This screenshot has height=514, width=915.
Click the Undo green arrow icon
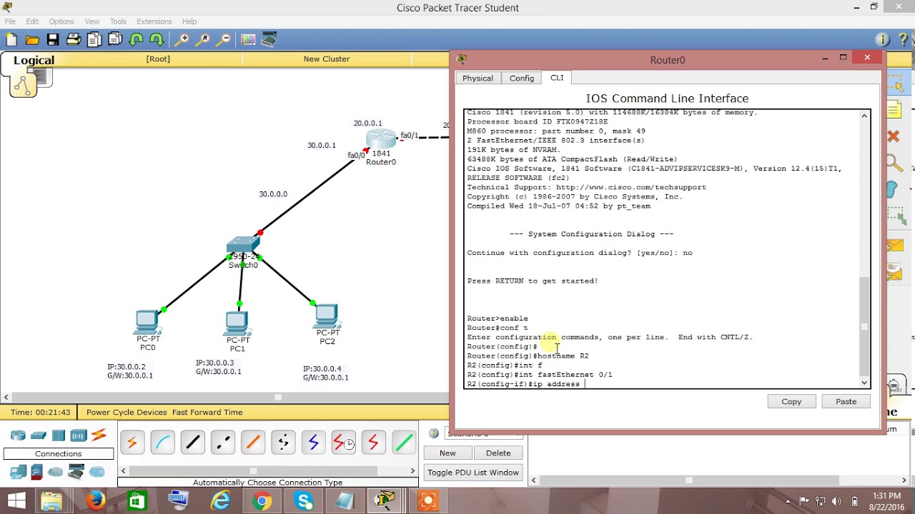136,40
